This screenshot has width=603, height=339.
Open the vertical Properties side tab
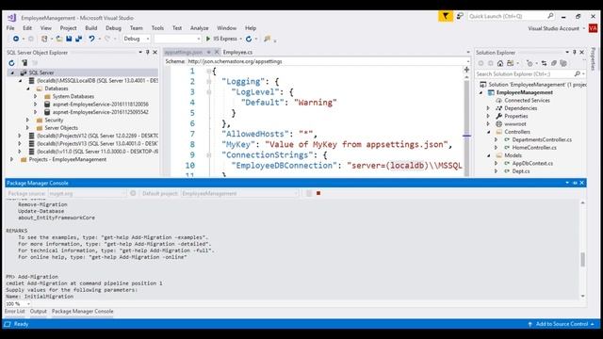[593, 59]
